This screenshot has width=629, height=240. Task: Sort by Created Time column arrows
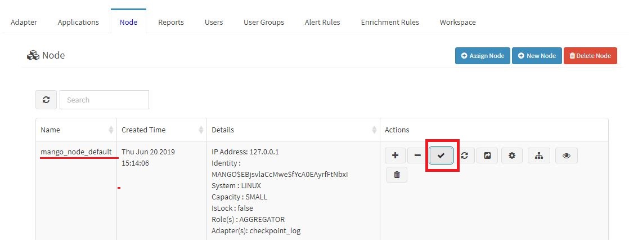(201, 130)
